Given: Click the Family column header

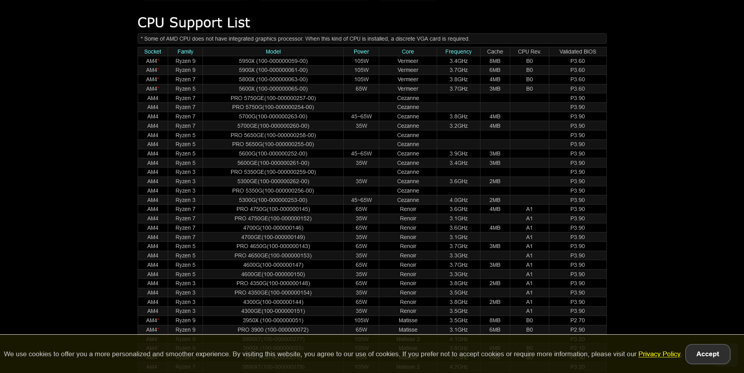Looking at the screenshot, I should click(x=185, y=52).
